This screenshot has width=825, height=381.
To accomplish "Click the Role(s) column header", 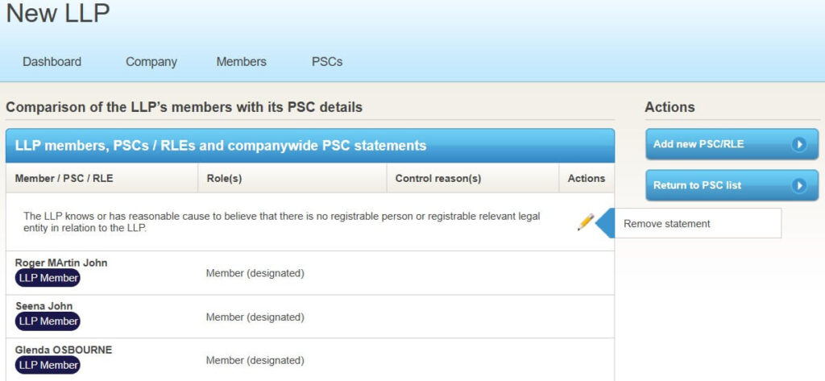I will (224, 179).
